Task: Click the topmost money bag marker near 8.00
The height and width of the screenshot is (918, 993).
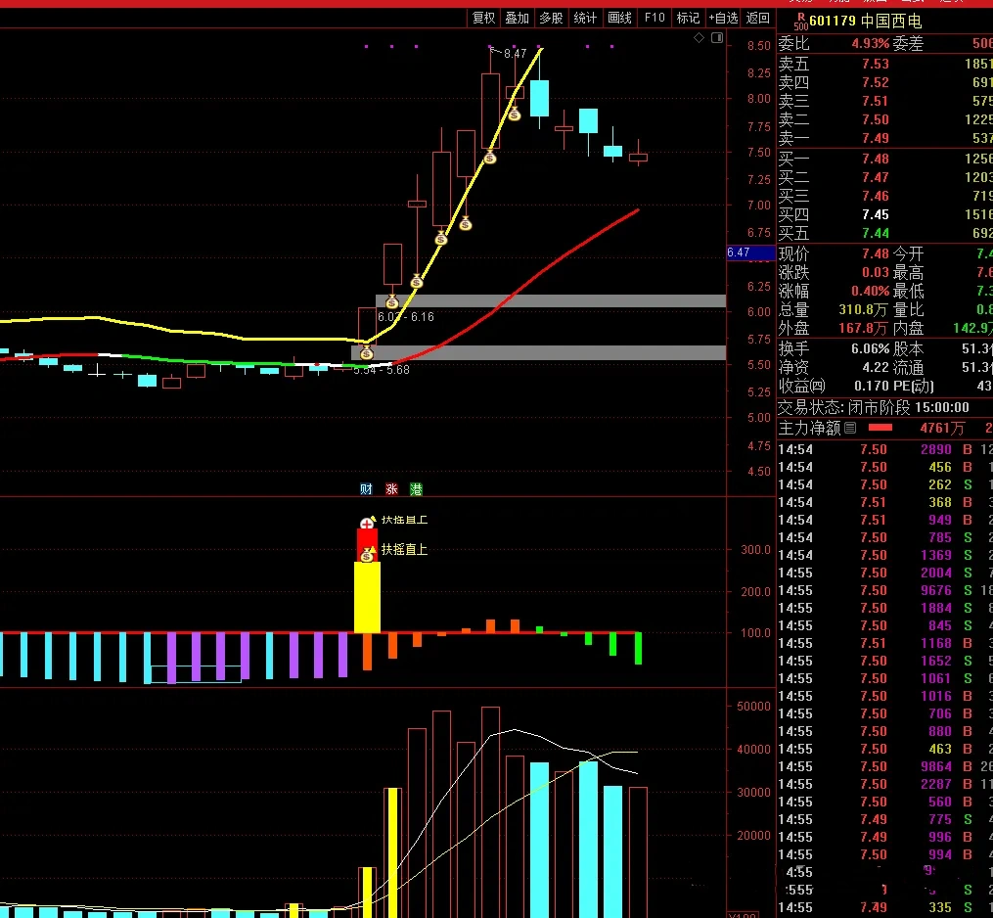Action: click(x=515, y=115)
